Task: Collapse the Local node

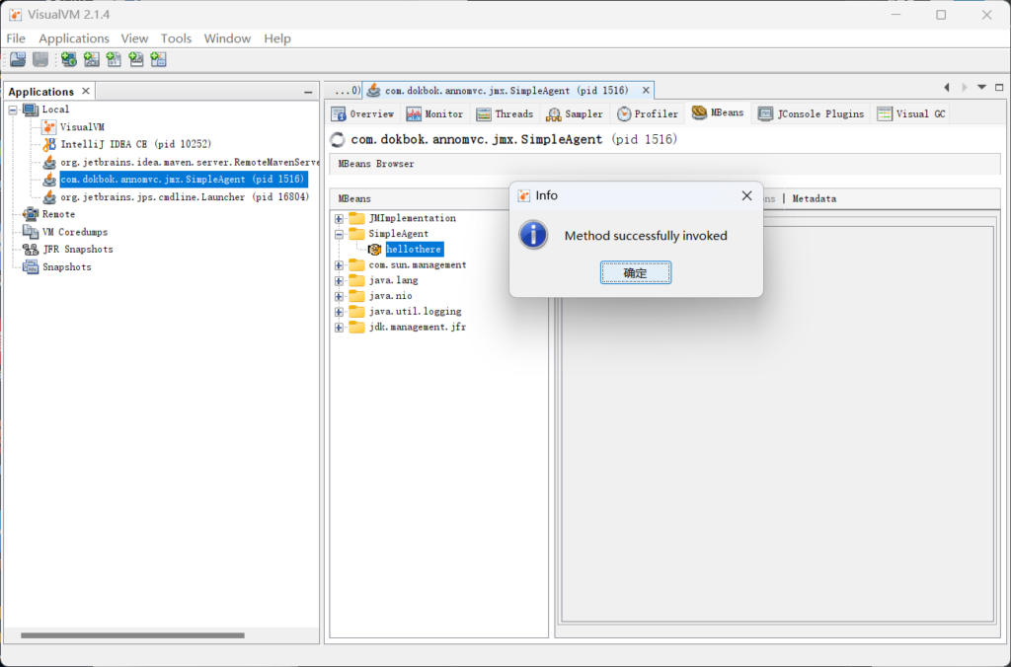Action: [12, 110]
